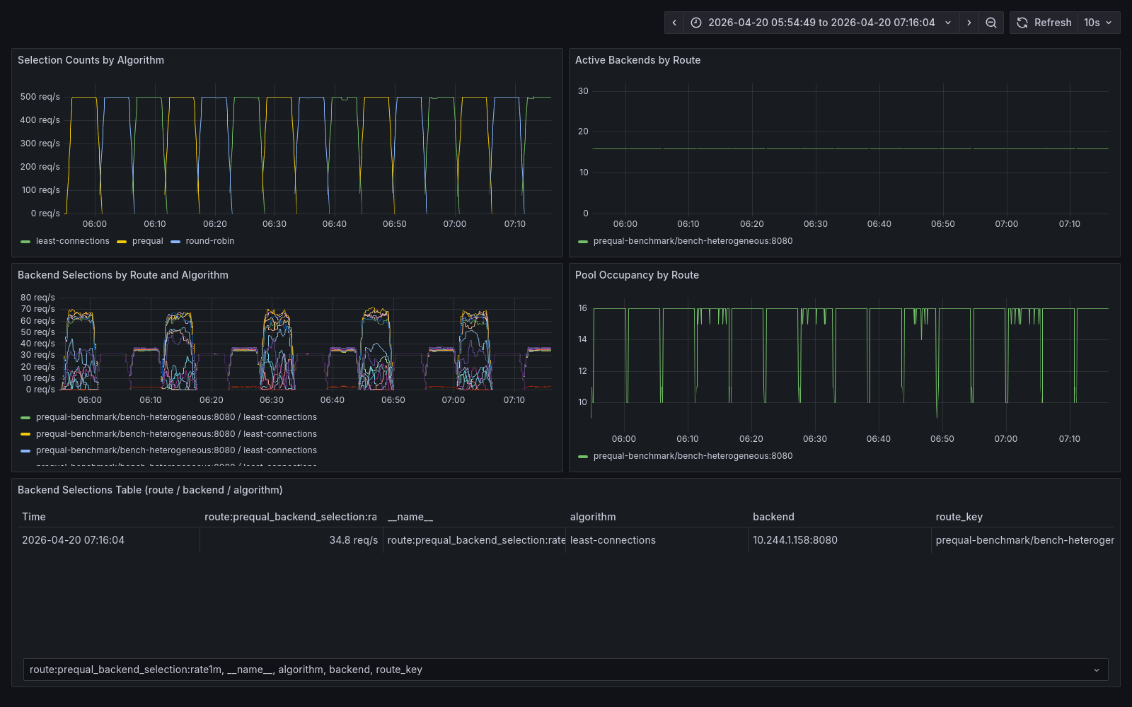Viewport: 1132px width, 707px height.
Task: Sort the table by the Time column header
Action: click(33, 517)
